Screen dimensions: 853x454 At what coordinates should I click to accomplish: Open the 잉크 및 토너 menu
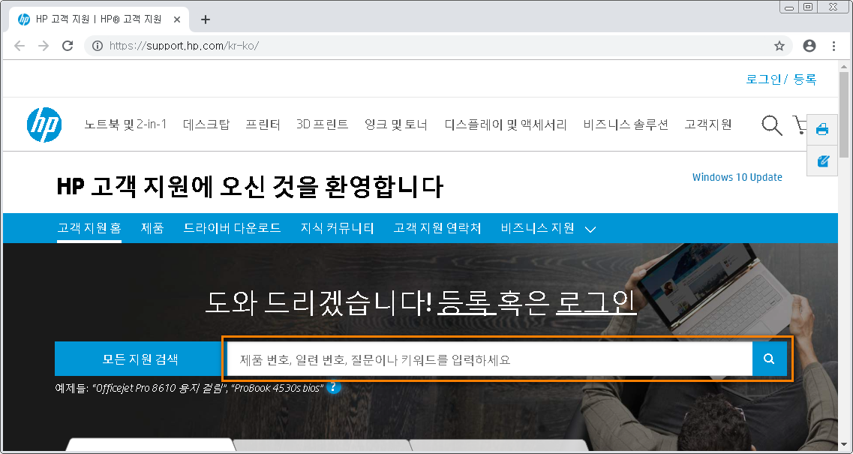point(396,125)
